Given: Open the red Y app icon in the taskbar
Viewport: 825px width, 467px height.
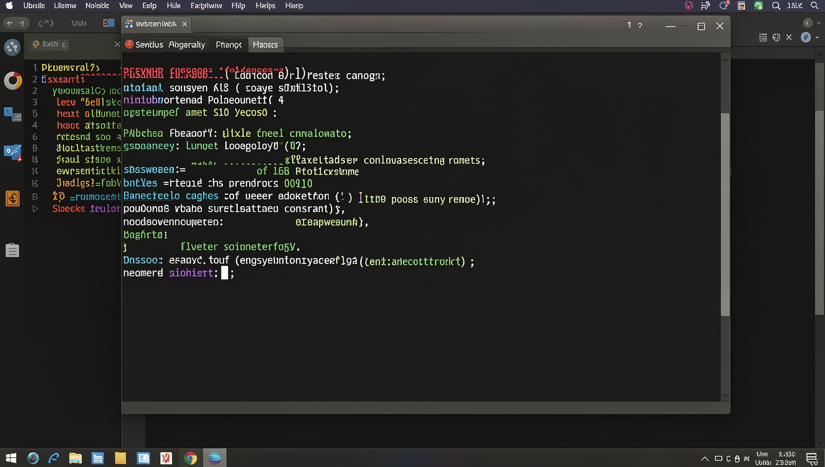Looking at the screenshot, I should tap(166, 458).
